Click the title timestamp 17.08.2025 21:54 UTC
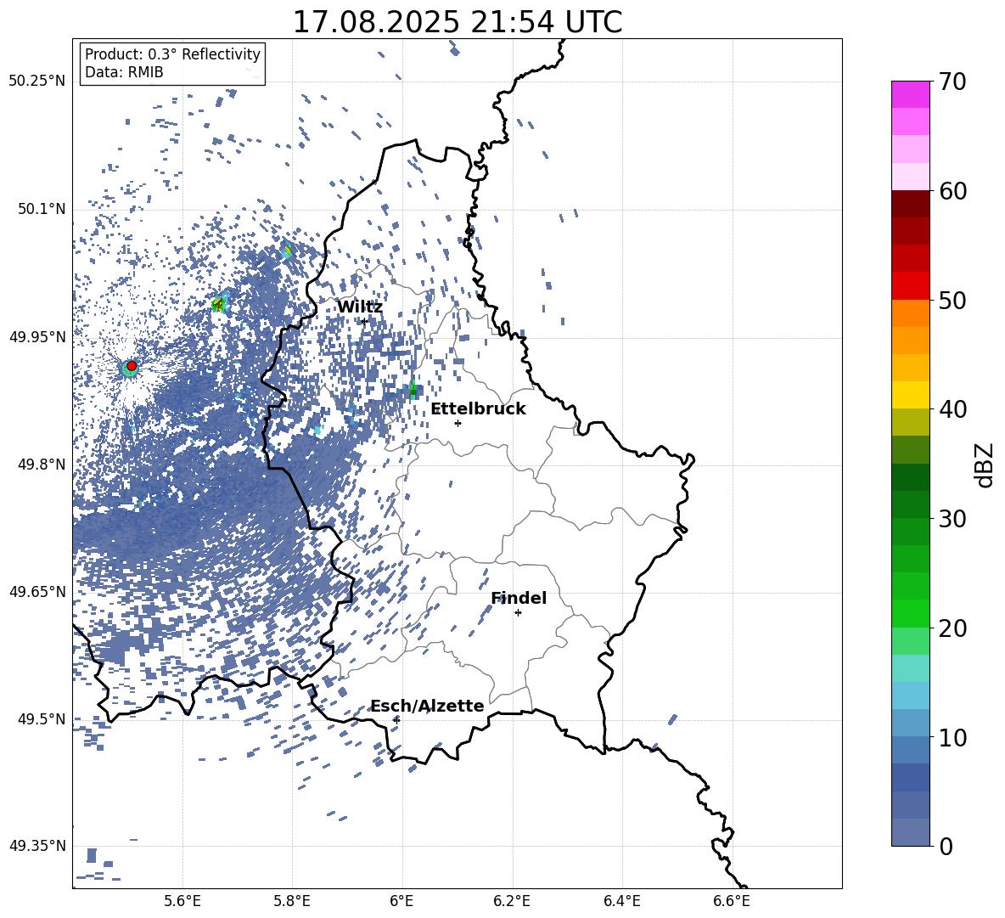1005x918 pixels. point(458,22)
